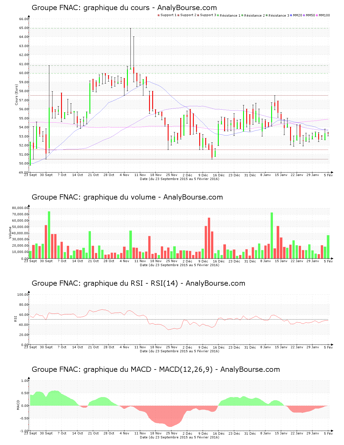Click '7 Oct' on volume chart date axis
Screen dimensions: 344x445
coord(62,261)
